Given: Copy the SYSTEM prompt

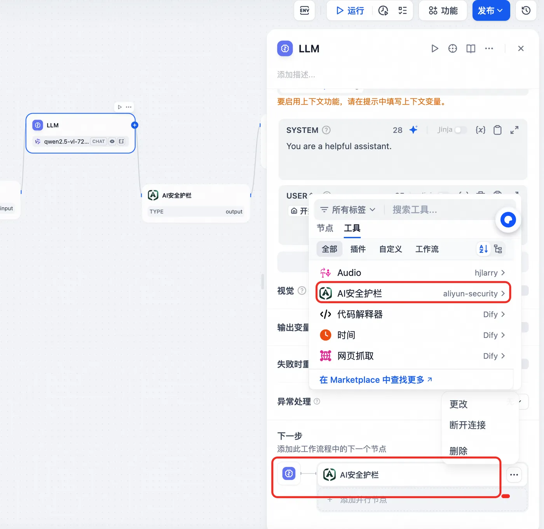Looking at the screenshot, I should point(497,130).
